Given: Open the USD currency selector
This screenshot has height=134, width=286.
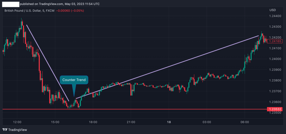Looking at the screenshot, I should pyautogui.click(x=273, y=10).
